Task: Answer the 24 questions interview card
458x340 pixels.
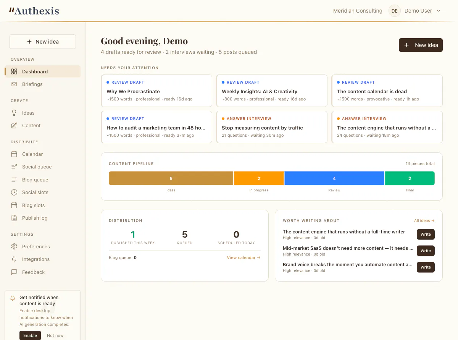Action: click(387, 127)
